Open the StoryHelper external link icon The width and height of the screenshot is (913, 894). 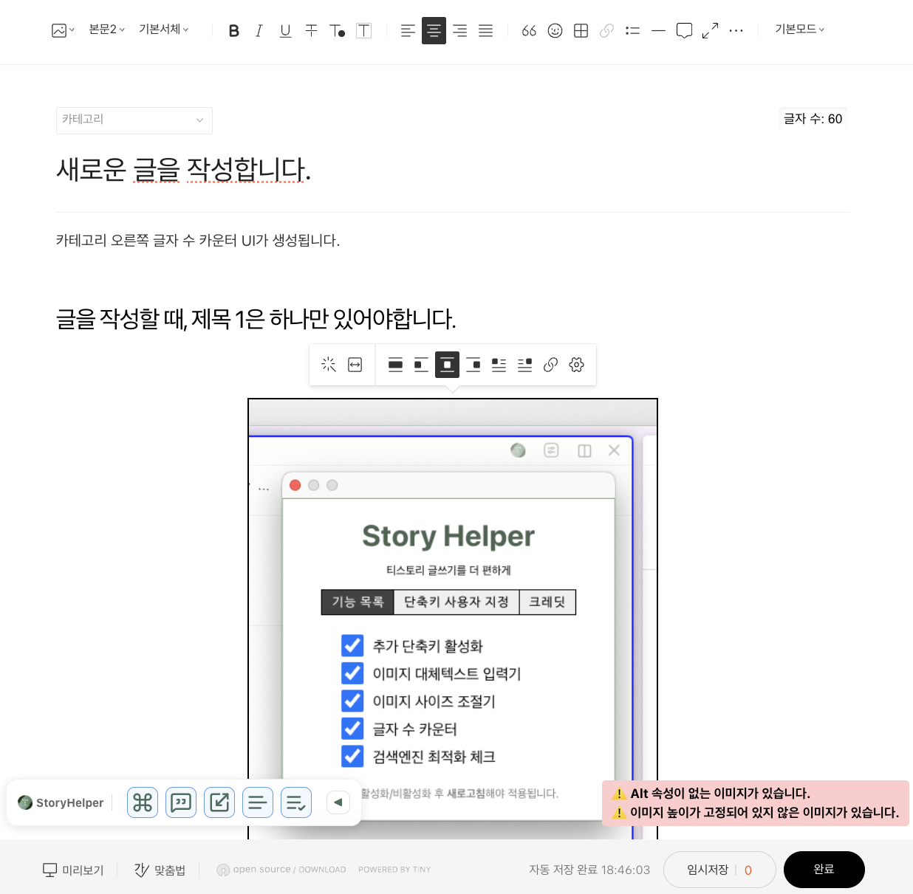[x=219, y=802]
